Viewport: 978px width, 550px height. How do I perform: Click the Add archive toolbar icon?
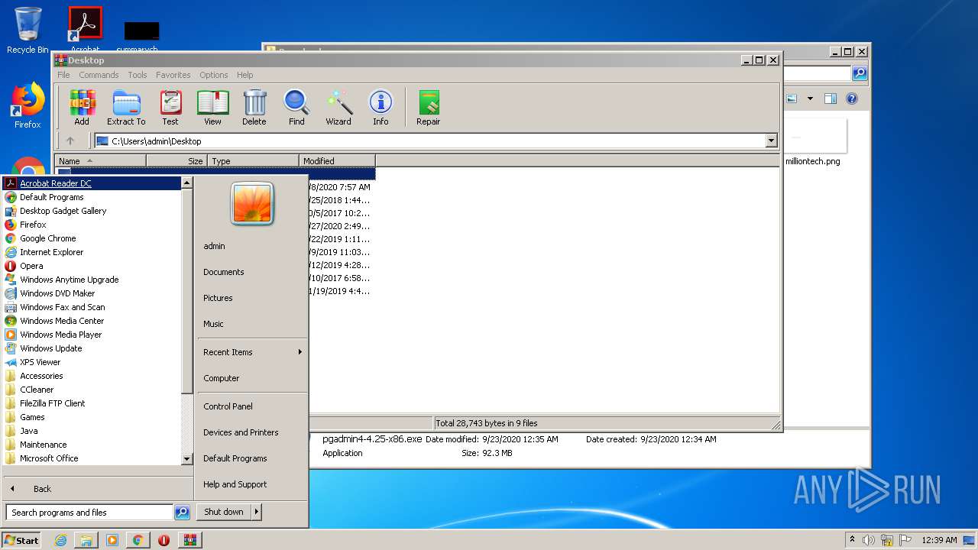coord(82,108)
